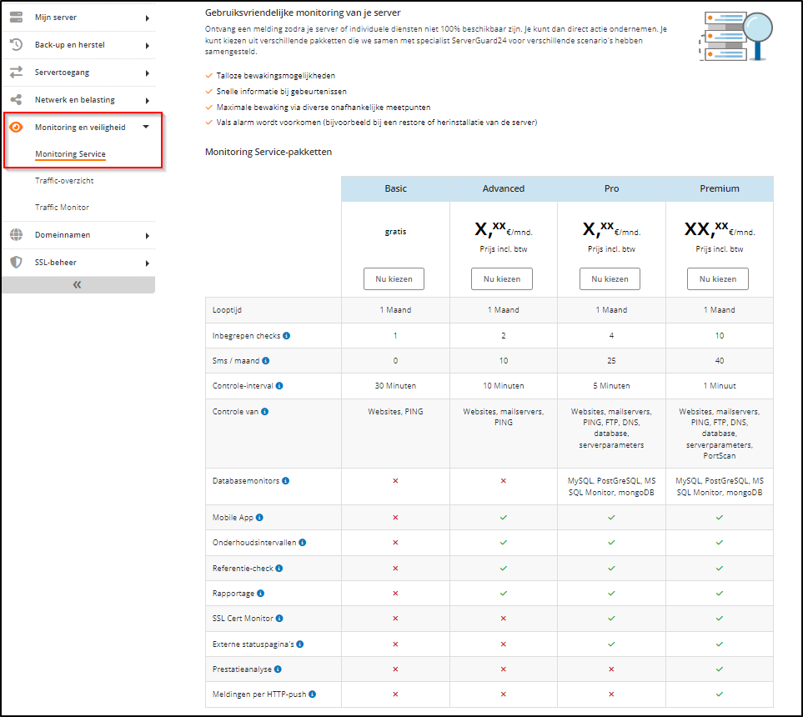Viewport: 803px width, 717px height.
Task: Click the Netwerk en belasting share icon
Action: 18,99
